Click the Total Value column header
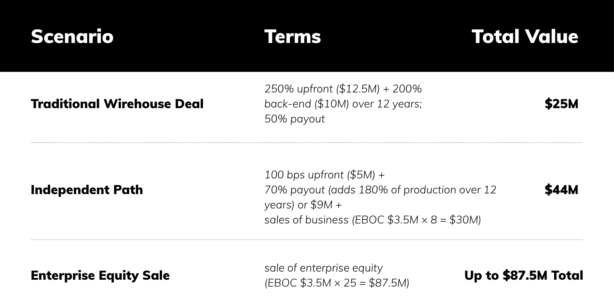The image size is (614, 307). tap(525, 36)
